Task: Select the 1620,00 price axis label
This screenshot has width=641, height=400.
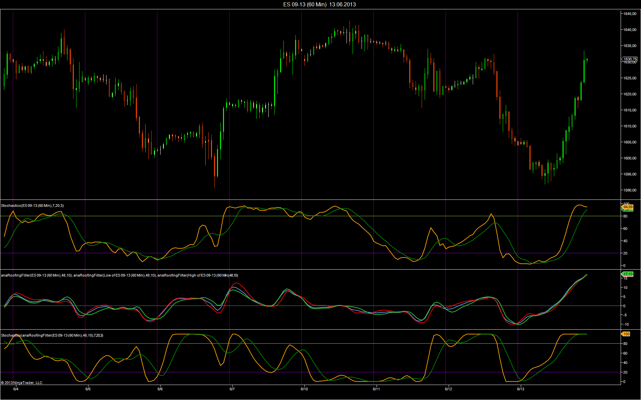Action: pyautogui.click(x=630, y=94)
